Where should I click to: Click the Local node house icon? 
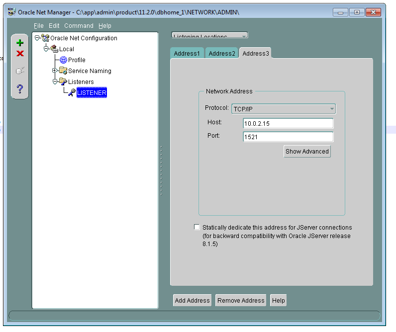click(x=54, y=49)
